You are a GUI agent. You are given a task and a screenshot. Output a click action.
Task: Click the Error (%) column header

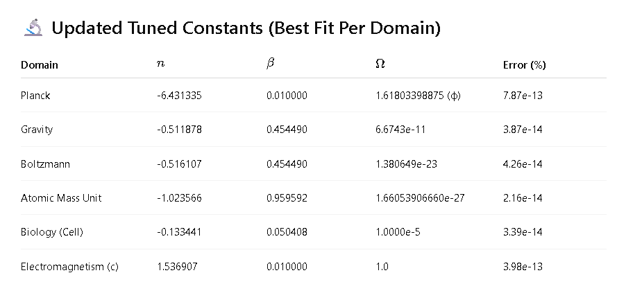tap(524, 65)
